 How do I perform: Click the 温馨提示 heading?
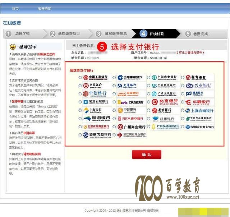(28, 47)
